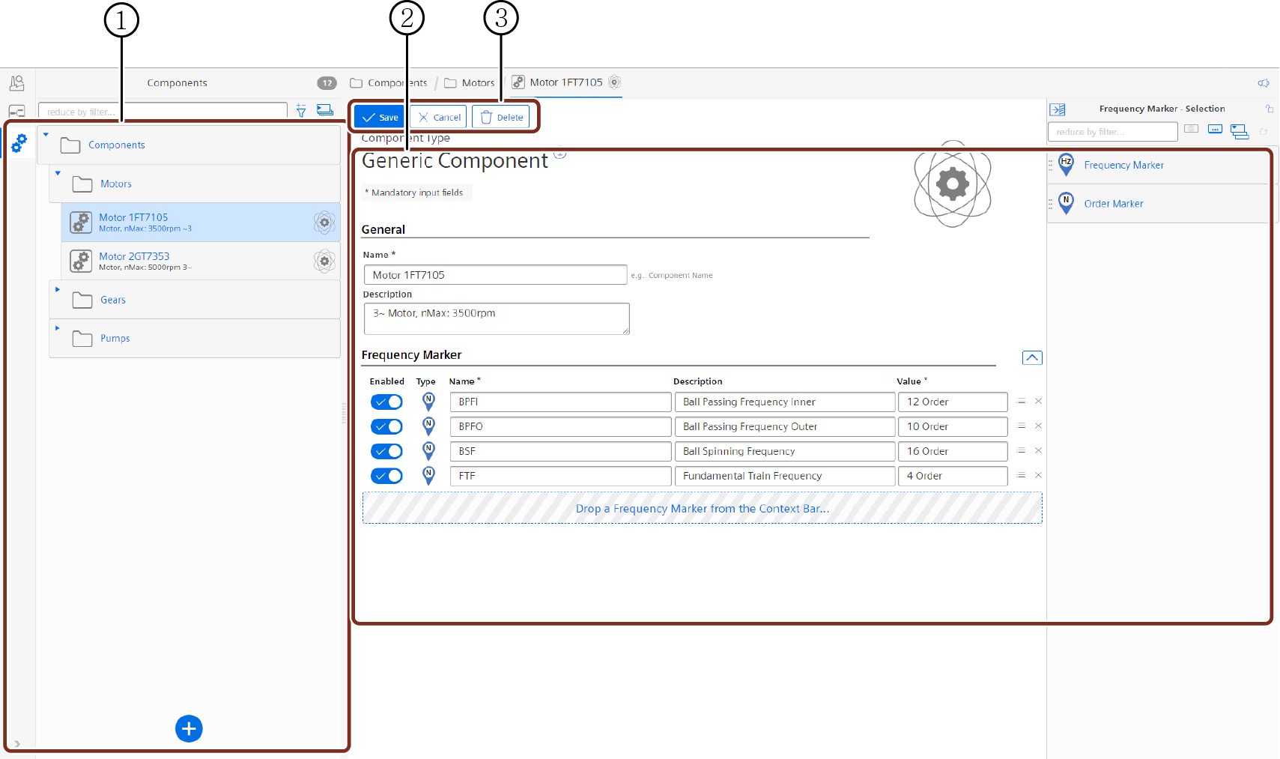Click the blue plus add component button
Viewport: 1280px width, 759px height.
coord(189,728)
